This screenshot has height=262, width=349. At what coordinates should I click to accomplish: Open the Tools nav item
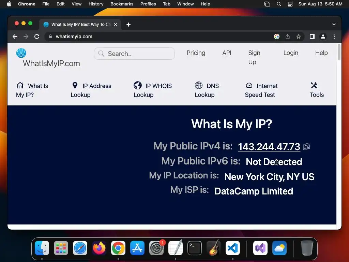pyautogui.click(x=317, y=90)
